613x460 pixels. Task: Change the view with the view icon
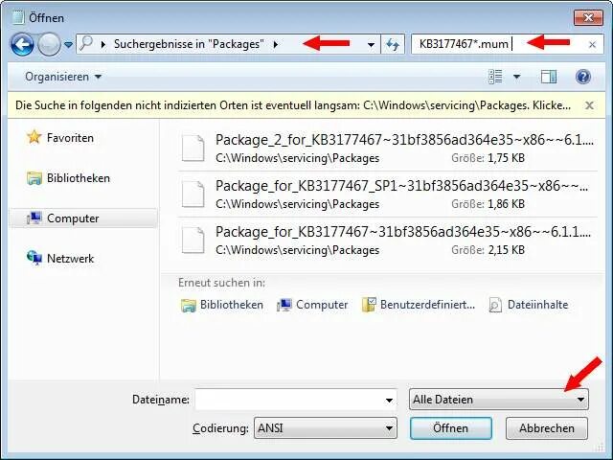pos(495,77)
